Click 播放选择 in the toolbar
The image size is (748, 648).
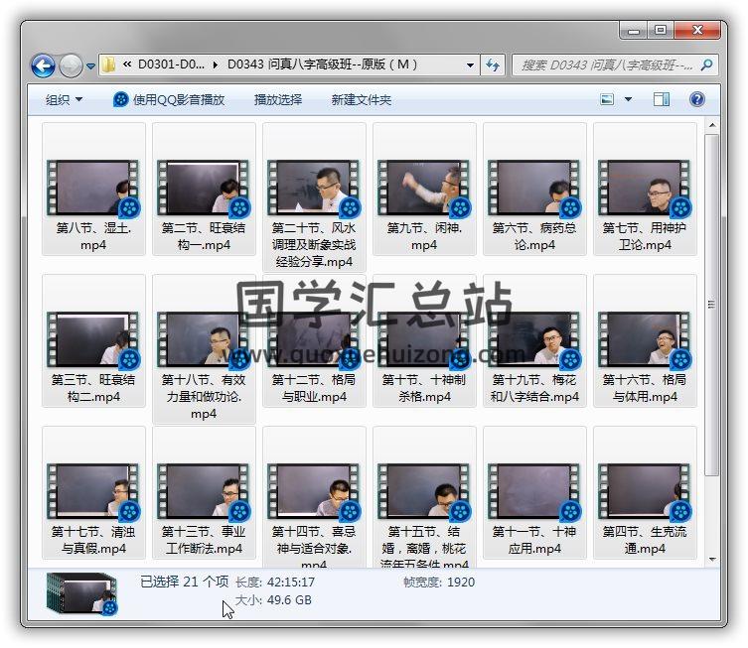278,100
